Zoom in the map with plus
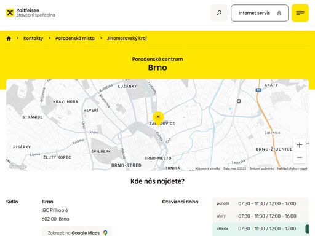This screenshot has height=236, width=315. pos(300,144)
